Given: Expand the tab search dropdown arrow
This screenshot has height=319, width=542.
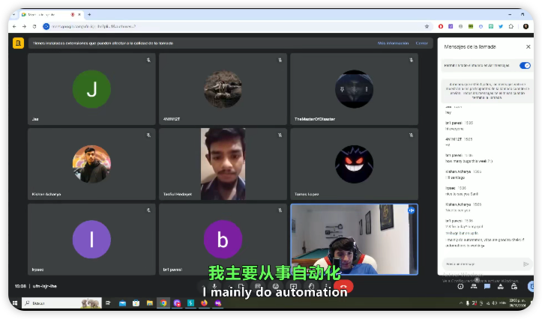Looking at the screenshot, I should 15,14.
